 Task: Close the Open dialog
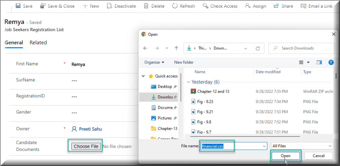pyautogui.click(x=334, y=34)
